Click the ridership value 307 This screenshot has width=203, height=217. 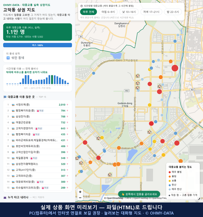(63, 176)
